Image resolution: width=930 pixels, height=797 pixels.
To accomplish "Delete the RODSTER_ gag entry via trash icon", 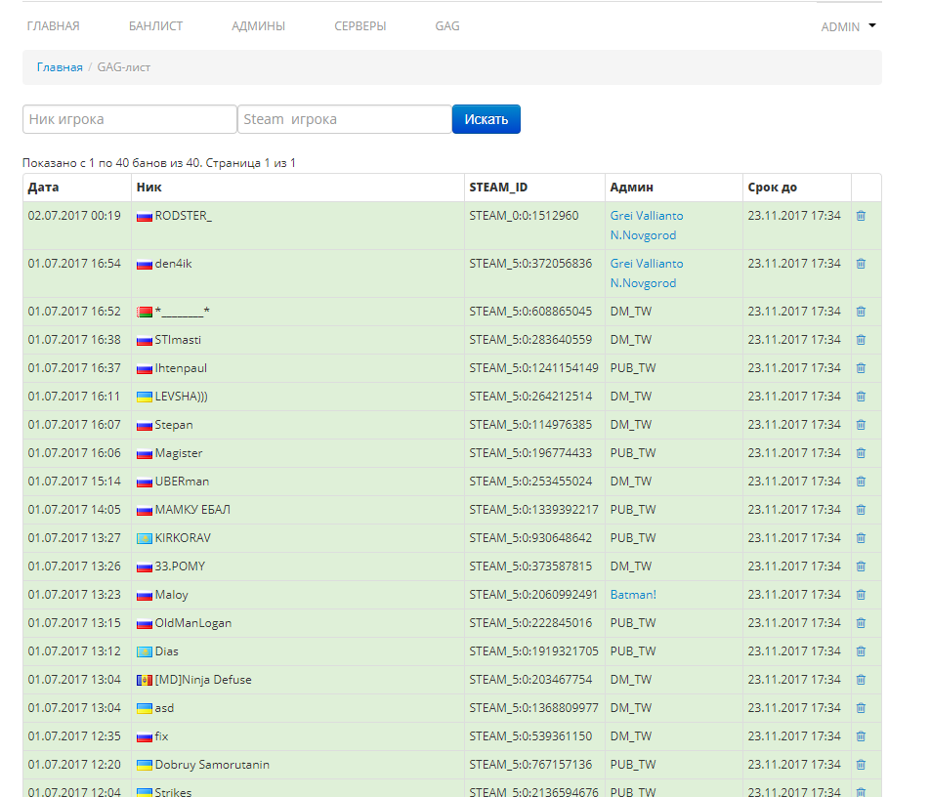I will (x=861, y=216).
